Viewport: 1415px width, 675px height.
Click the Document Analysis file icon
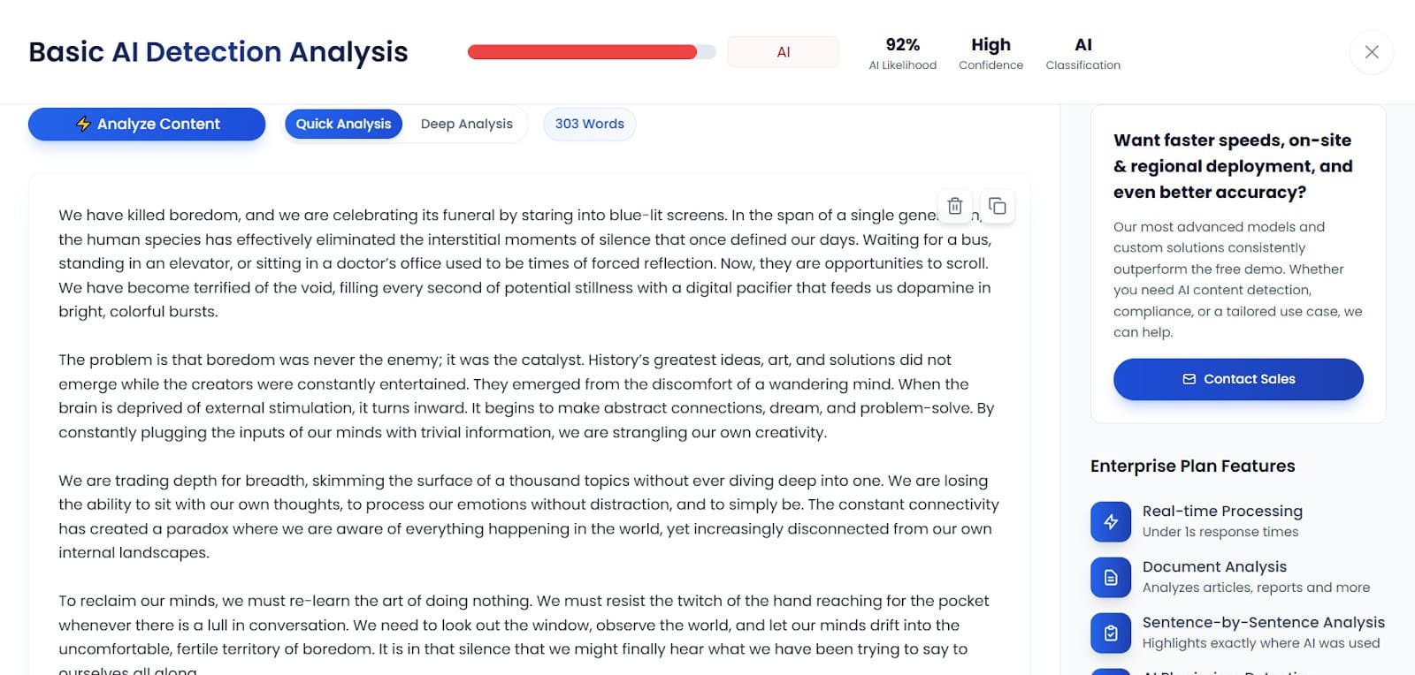1111,577
